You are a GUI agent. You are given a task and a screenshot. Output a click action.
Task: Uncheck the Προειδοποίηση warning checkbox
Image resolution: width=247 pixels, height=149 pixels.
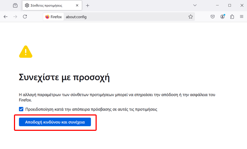click(21, 109)
